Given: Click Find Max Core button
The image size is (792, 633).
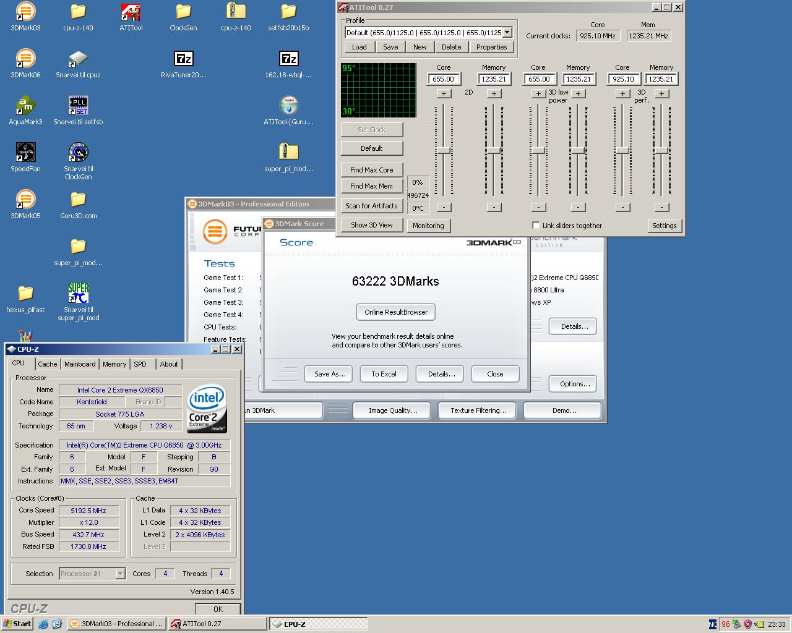Looking at the screenshot, I should click(x=372, y=170).
